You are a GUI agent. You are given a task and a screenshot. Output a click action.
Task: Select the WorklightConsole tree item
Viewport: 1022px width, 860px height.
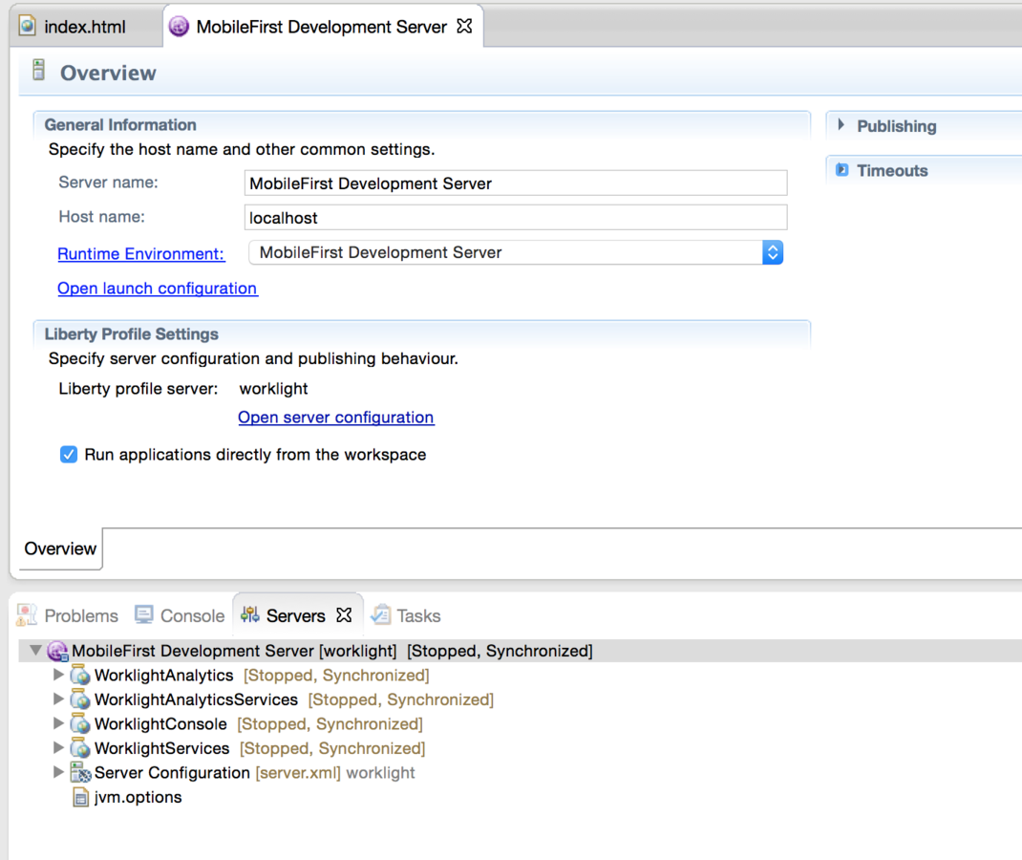click(x=160, y=723)
